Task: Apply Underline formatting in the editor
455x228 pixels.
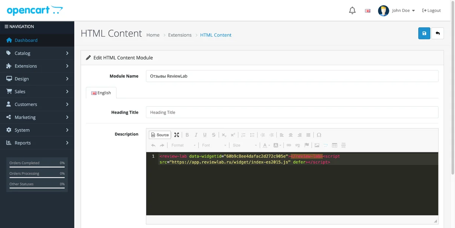Action: tap(205, 135)
